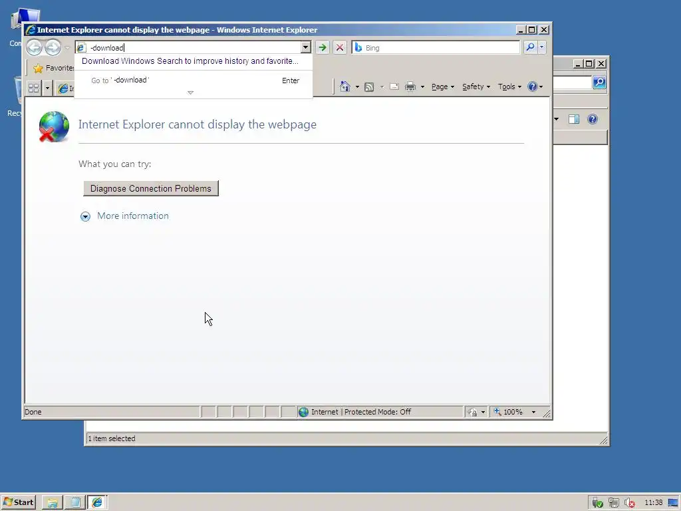
Task: Open the Print options dropdown arrow
Action: click(422, 87)
